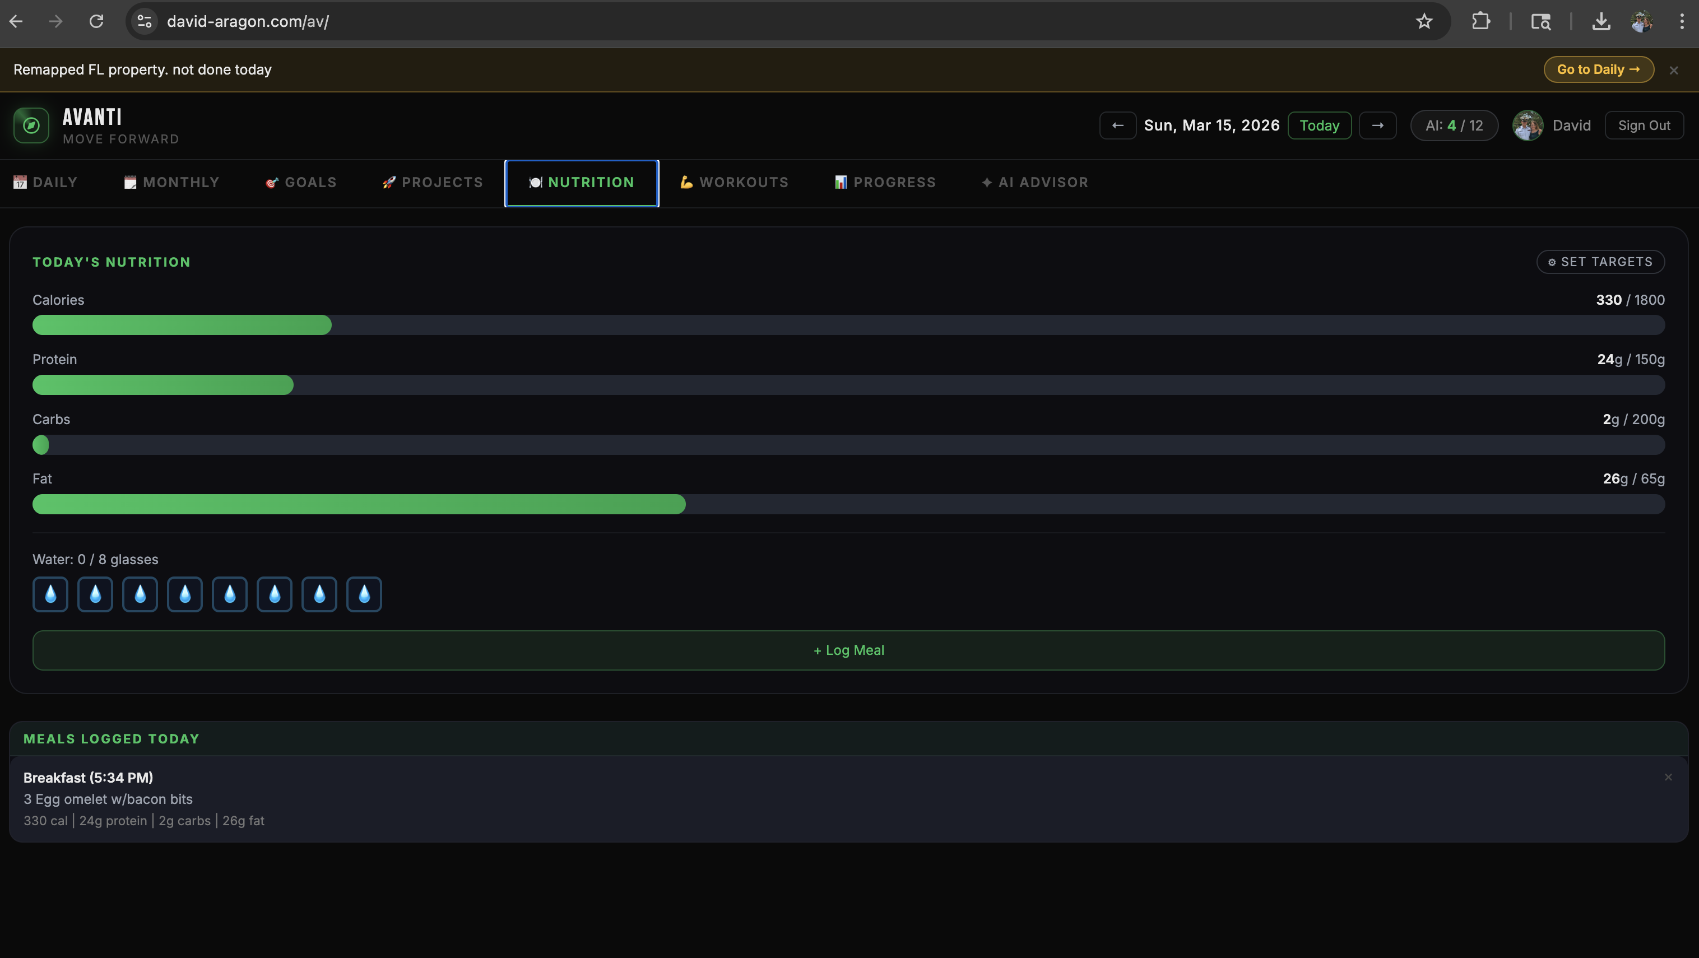This screenshot has width=1699, height=958.
Task: Open the Chrome three-dot menu
Action: pyautogui.click(x=1681, y=22)
